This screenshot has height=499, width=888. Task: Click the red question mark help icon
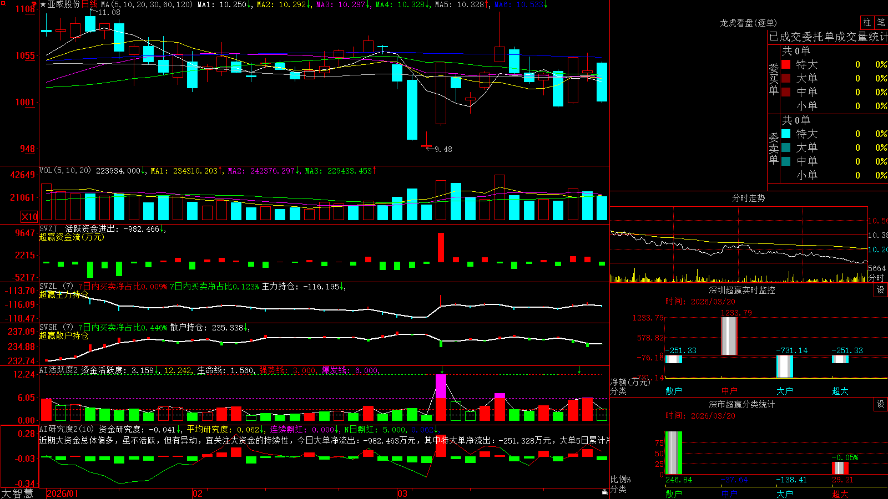(x=34, y=4)
